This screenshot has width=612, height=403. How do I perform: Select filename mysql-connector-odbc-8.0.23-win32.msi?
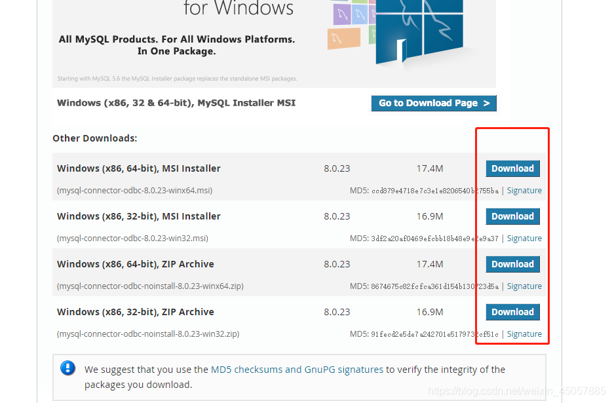(x=133, y=239)
